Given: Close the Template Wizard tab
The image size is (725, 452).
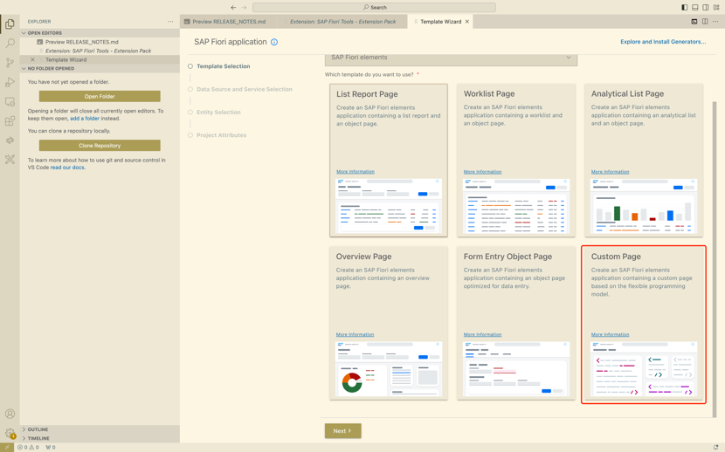Looking at the screenshot, I should (x=467, y=22).
